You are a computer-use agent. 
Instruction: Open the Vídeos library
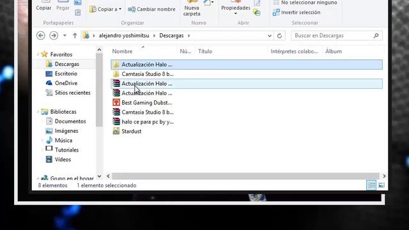coord(63,159)
